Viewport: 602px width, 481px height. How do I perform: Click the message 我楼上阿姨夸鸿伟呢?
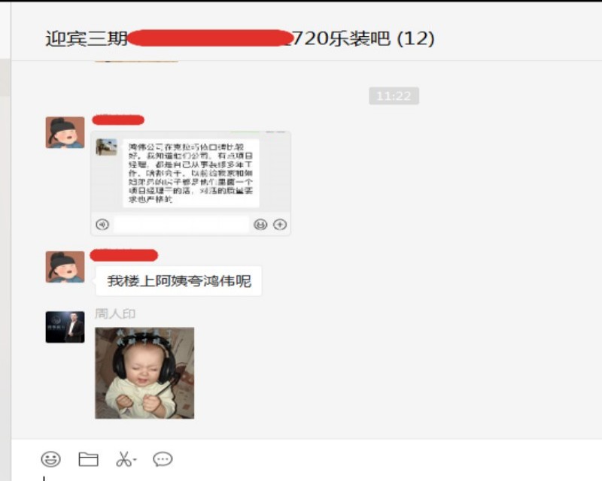178,281
